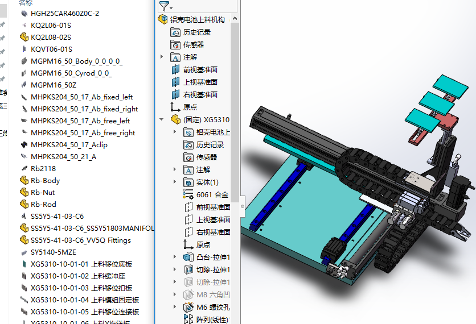Click the KQ2L08-02S assembly file icon

click(x=24, y=37)
